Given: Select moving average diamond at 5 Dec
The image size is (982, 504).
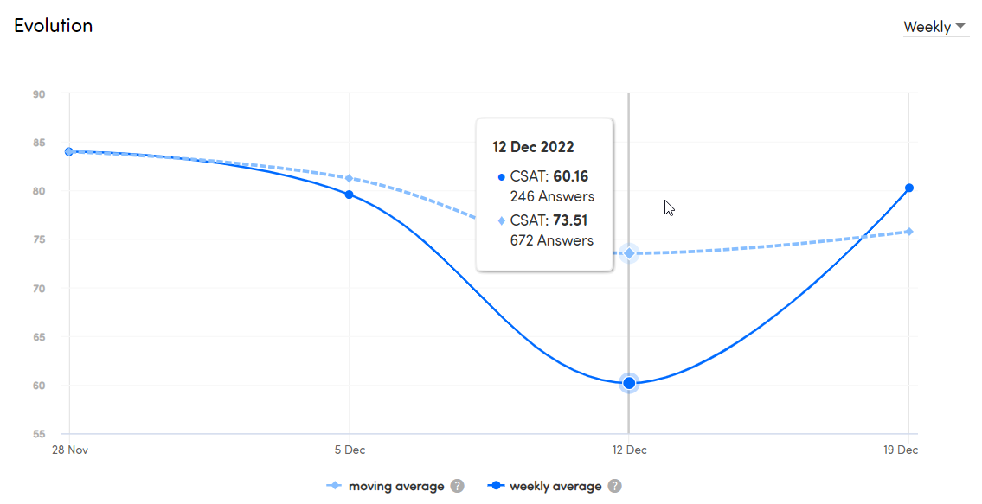Looking at the screenshot, I should [x=349, y=178].
